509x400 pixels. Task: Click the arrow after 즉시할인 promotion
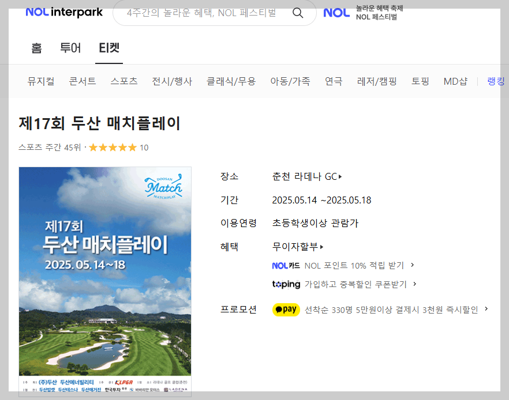tap(486, 309)
